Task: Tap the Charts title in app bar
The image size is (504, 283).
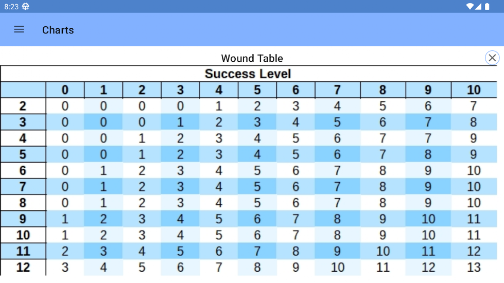Action: click(x=58, y=30)
